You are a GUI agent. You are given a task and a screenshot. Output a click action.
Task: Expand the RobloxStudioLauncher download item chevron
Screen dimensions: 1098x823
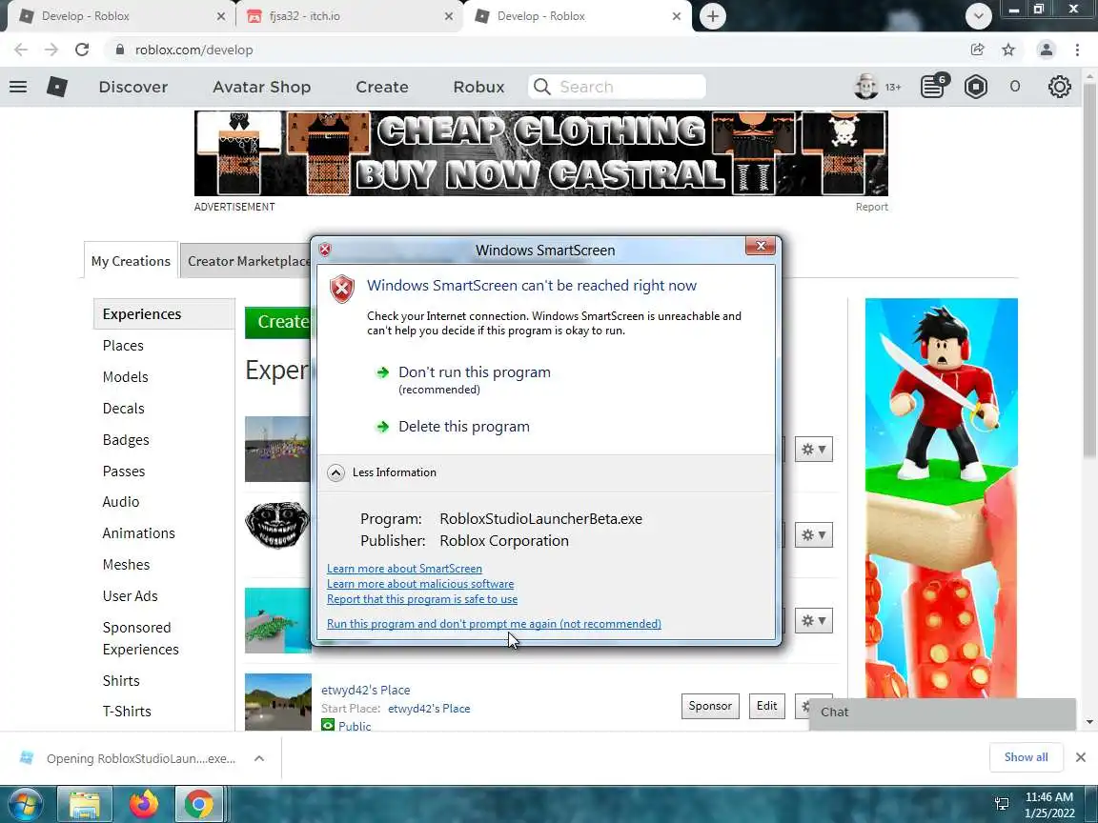pos(259,758)
